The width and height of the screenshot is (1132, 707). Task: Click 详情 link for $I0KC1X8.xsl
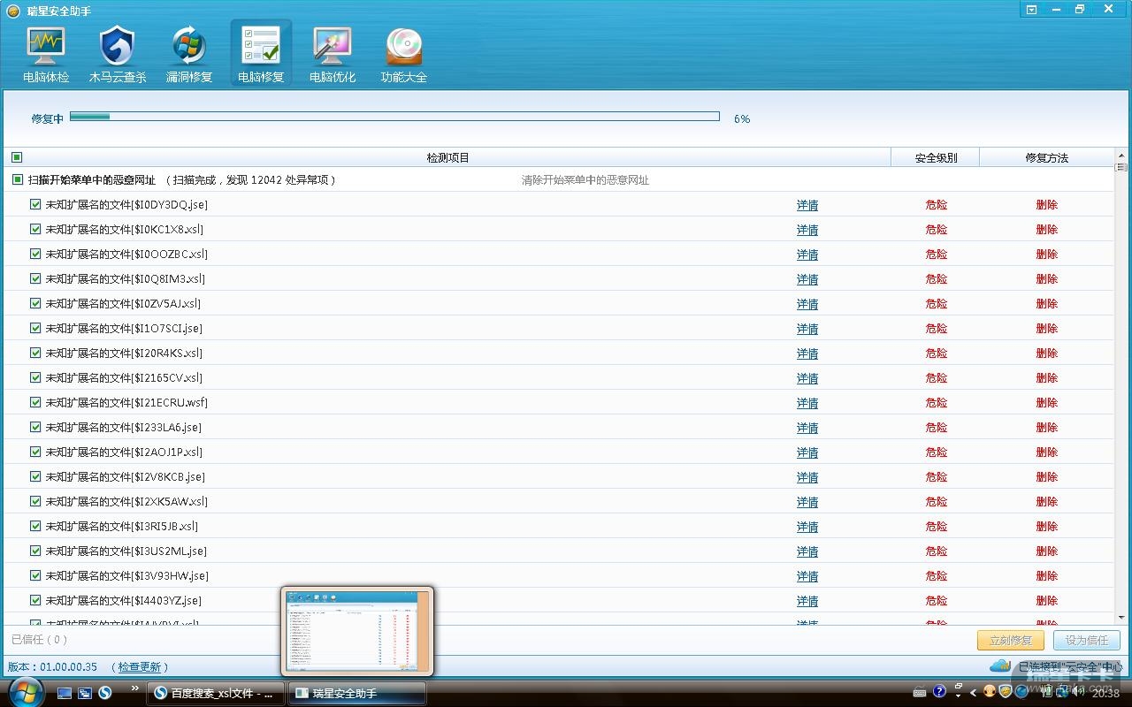pos(807,230)
